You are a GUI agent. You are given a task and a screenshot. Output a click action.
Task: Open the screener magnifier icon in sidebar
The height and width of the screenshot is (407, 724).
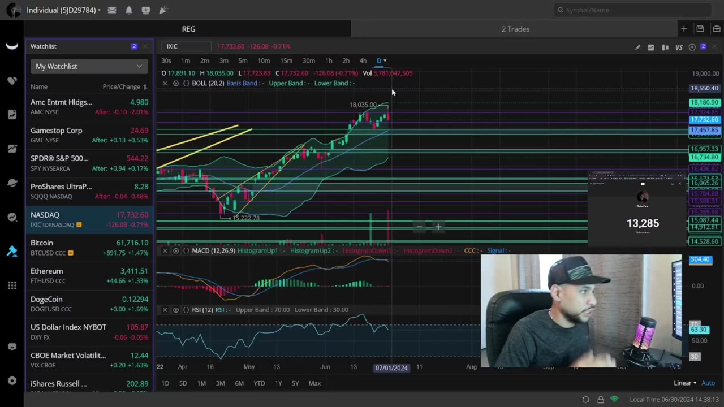pos(12,217)
